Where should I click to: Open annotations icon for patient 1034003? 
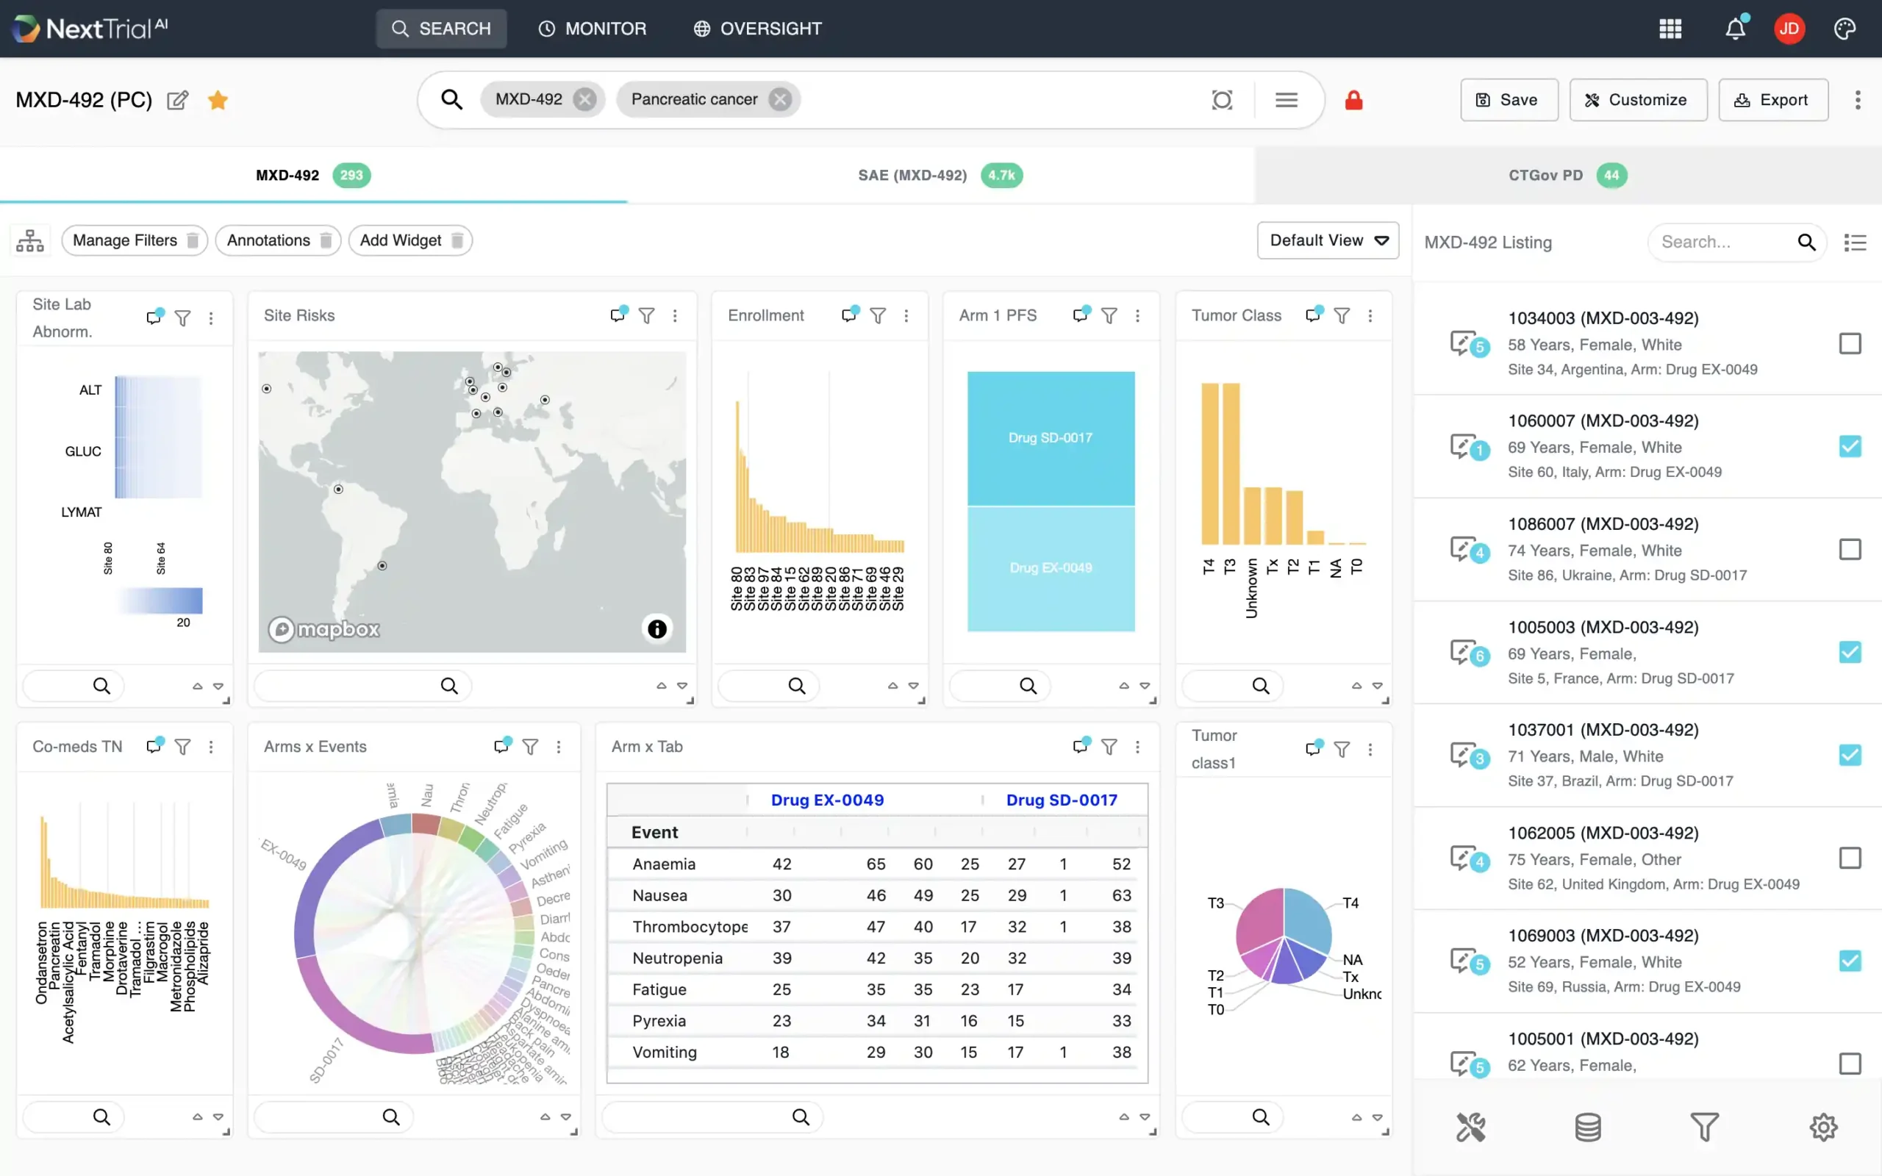click(1468, 344)
